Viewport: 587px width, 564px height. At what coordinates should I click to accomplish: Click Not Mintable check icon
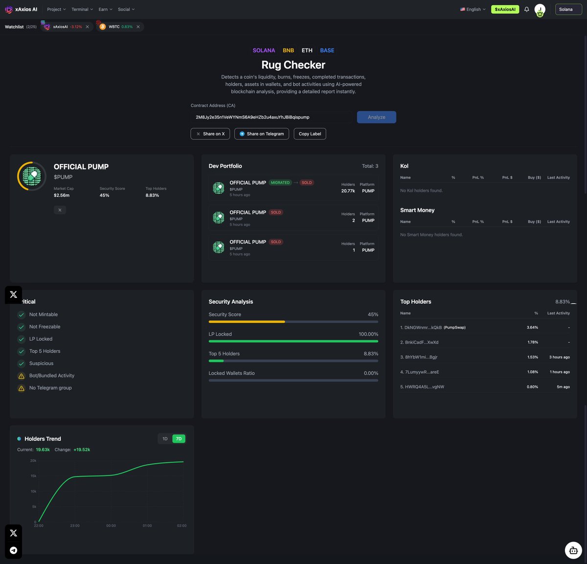pos(21,315)
